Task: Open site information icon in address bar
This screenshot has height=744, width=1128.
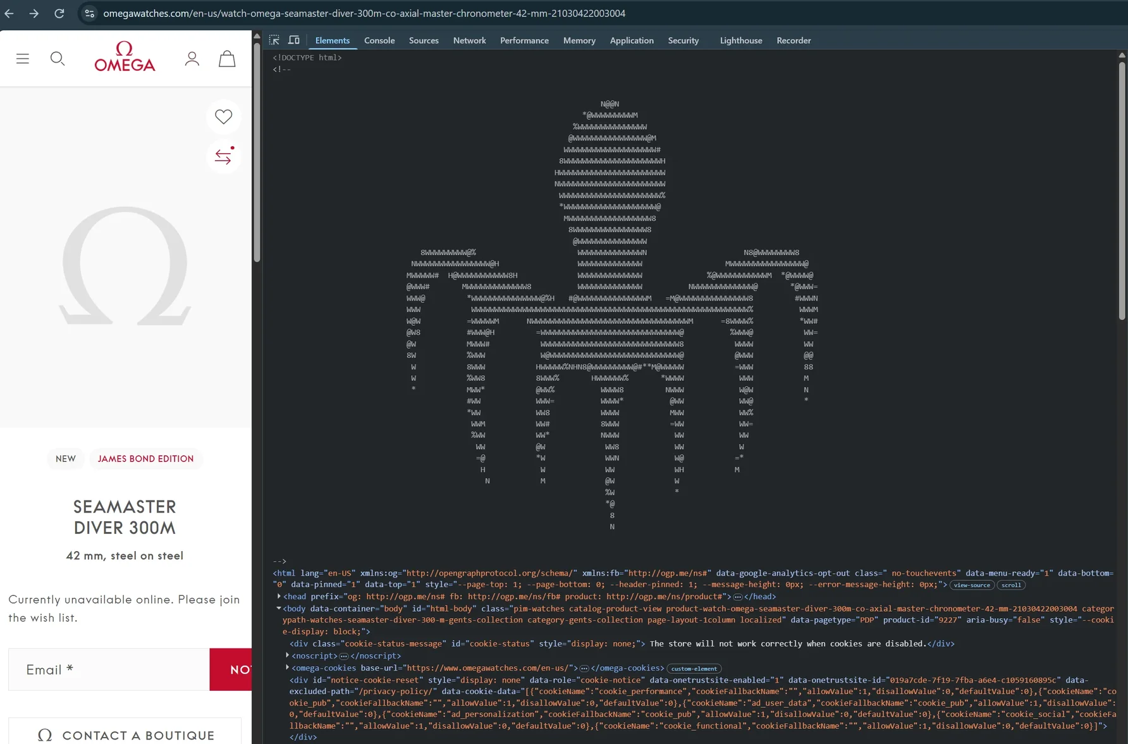Action: (x=90, y=13)
